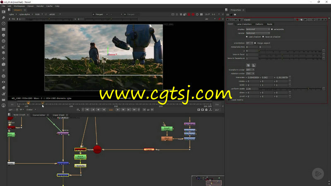This screenshot has height=186, width=331.
Task: Click the play forward button
Action: click(118, 110)
